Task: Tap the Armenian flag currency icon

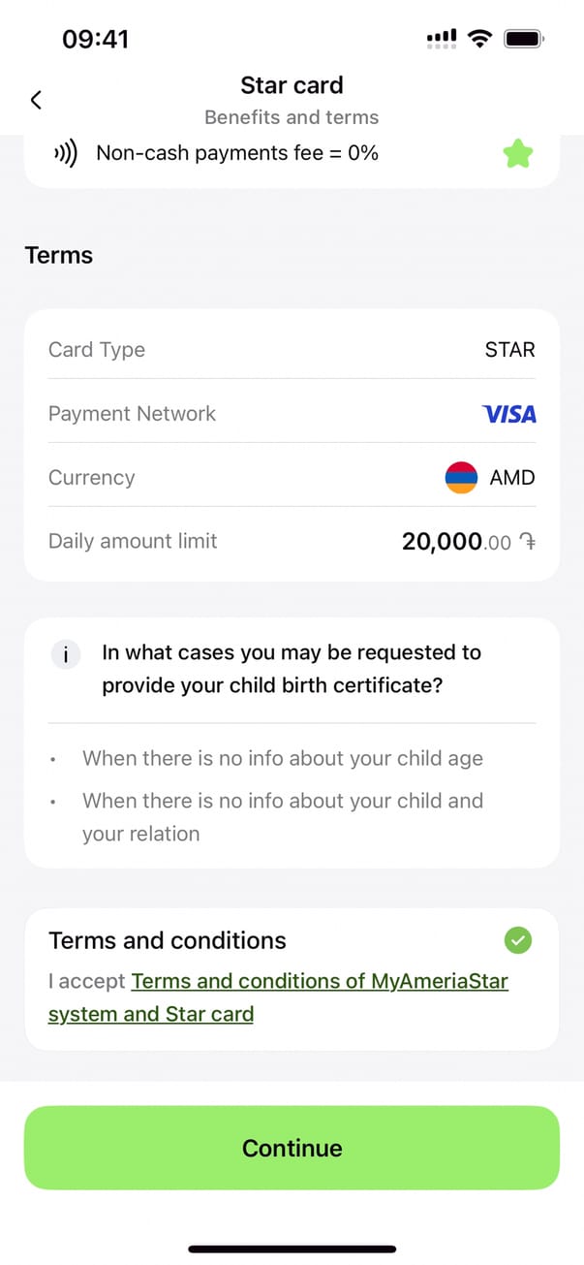Action: tap(461, 478)
